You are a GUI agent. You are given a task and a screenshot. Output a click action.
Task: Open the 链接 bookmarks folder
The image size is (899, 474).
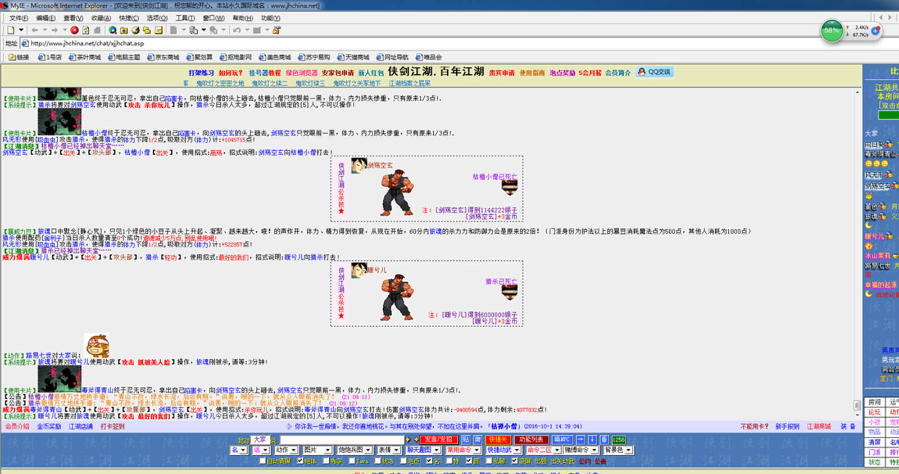pos(19,57)
